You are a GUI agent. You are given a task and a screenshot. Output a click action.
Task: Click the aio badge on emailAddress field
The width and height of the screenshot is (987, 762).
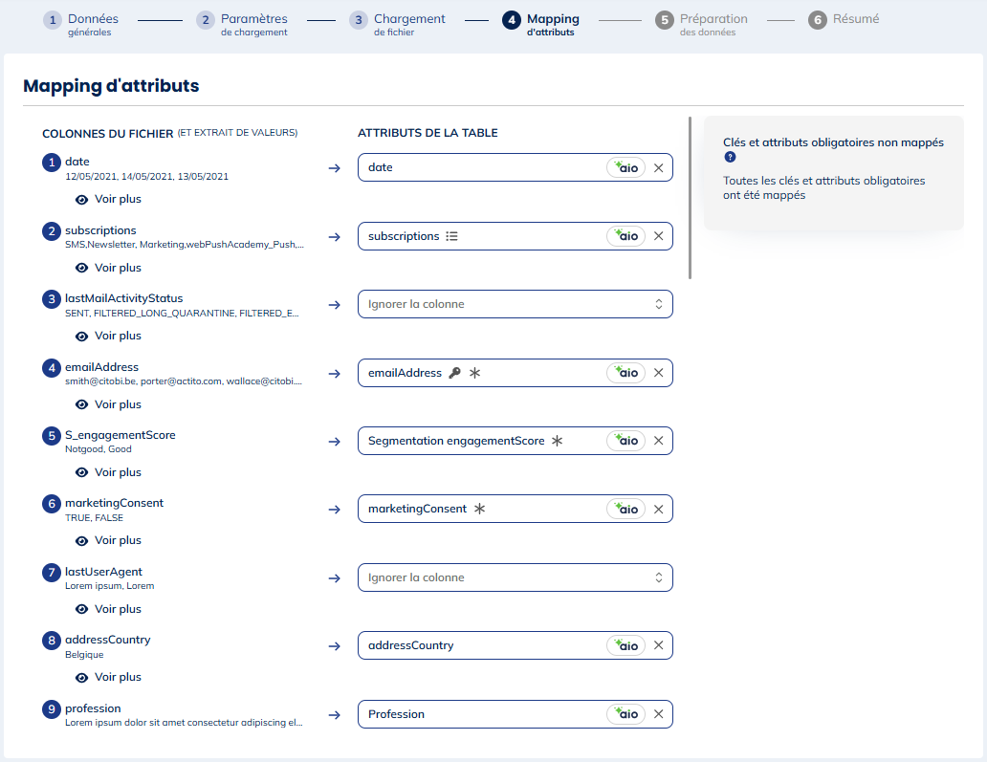point(626,373)
